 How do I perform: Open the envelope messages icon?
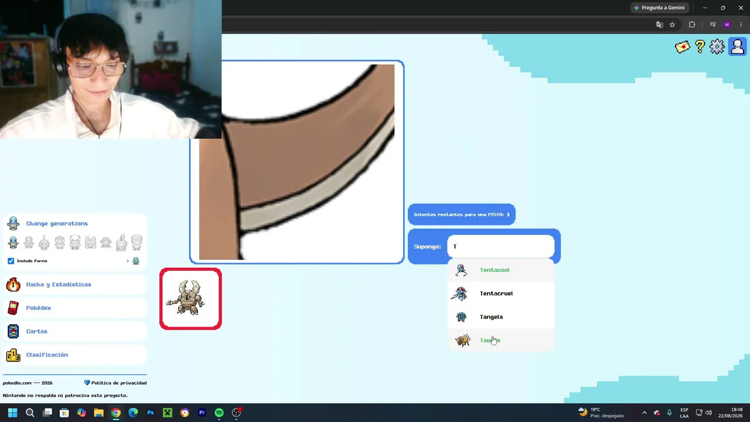(683, 47)
